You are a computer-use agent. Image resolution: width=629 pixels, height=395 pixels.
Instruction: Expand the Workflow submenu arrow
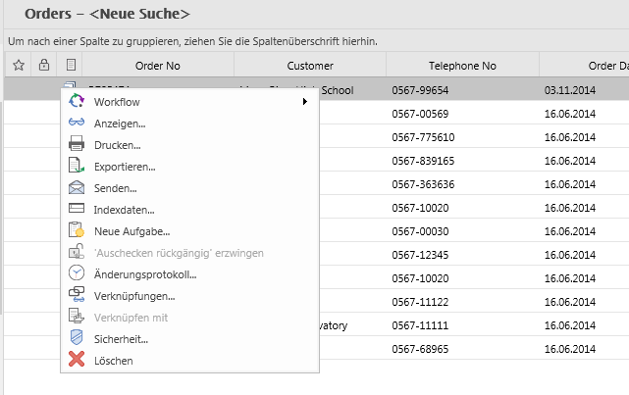(305, 102)
